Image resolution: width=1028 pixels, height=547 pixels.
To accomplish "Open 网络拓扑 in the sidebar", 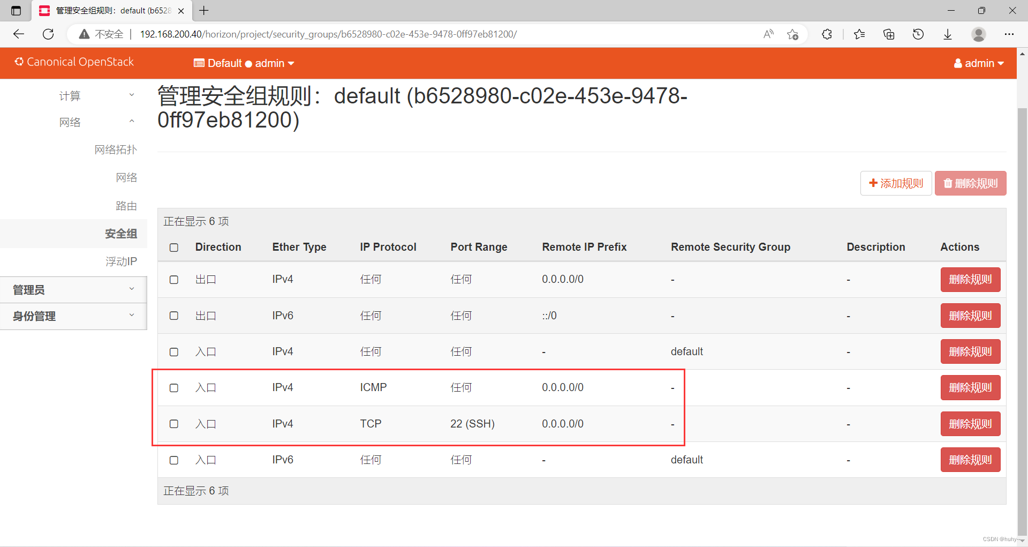I will click(116, 149).
